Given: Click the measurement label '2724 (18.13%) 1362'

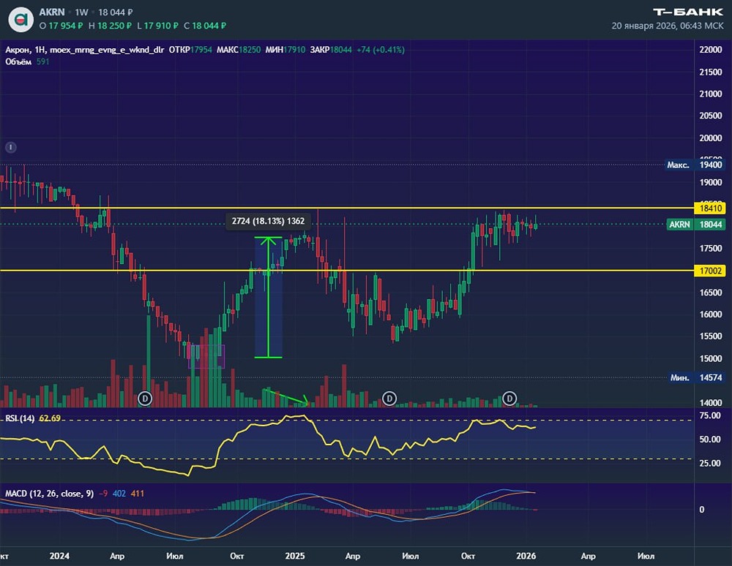Looking at the screenshot, I should 268,221.
